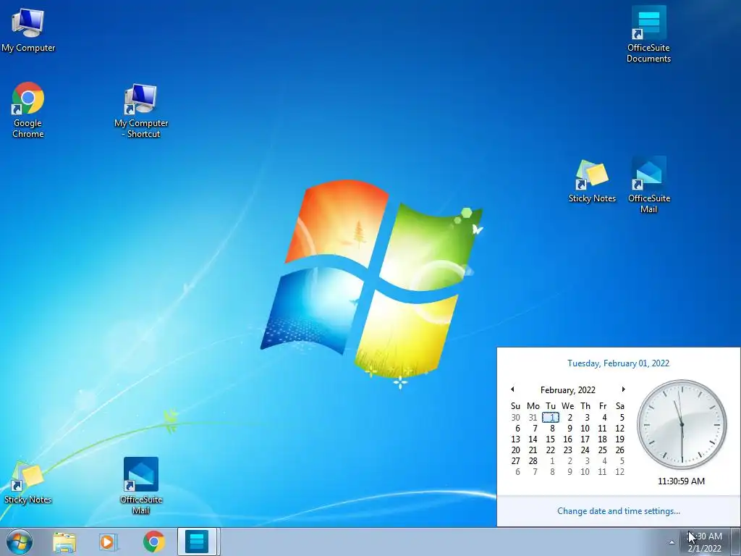
Task: Select the My Computer - Shortcut icon
Action: coord(141,111)
